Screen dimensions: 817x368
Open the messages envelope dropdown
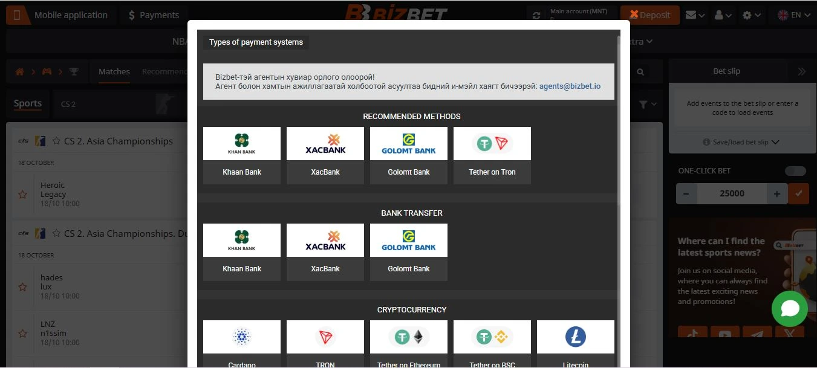coord(695,15)
